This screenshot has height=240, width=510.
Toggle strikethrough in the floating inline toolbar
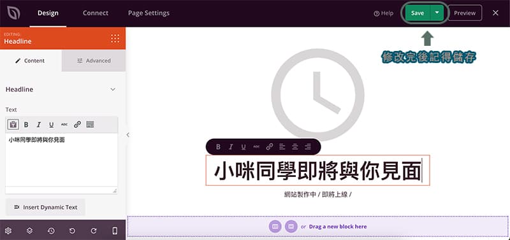[256, 147]
